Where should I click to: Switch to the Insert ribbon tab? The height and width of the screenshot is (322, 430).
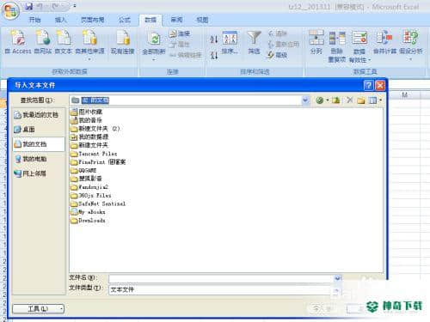61,20
